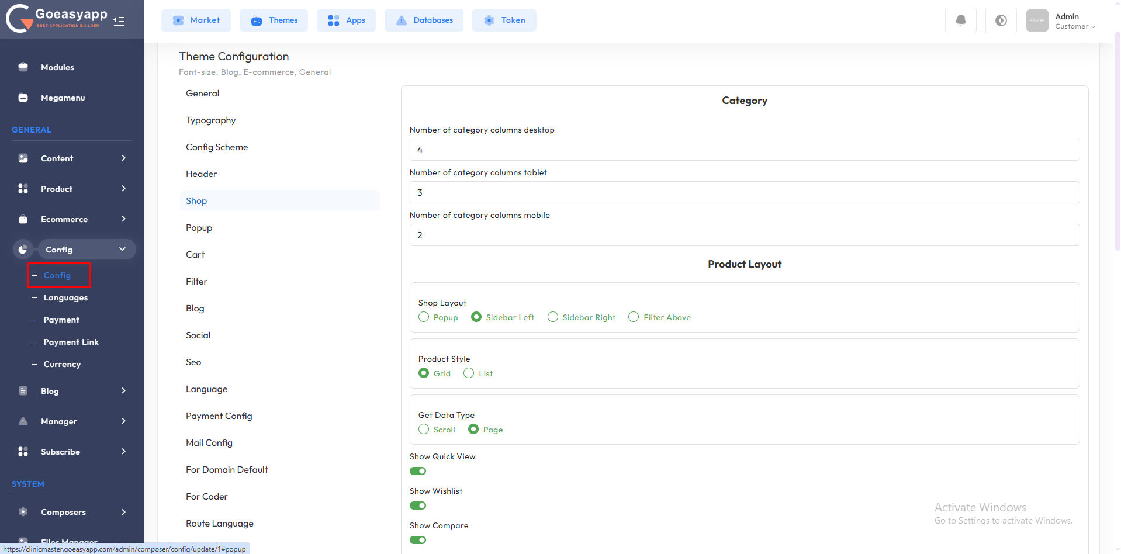1121x554 pixels.
Task: Open the Admin Customer account dropdown
Action: click(1074, 21)
